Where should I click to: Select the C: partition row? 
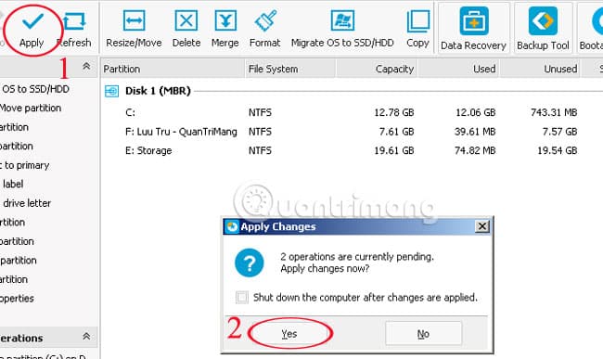click(352, 112)
